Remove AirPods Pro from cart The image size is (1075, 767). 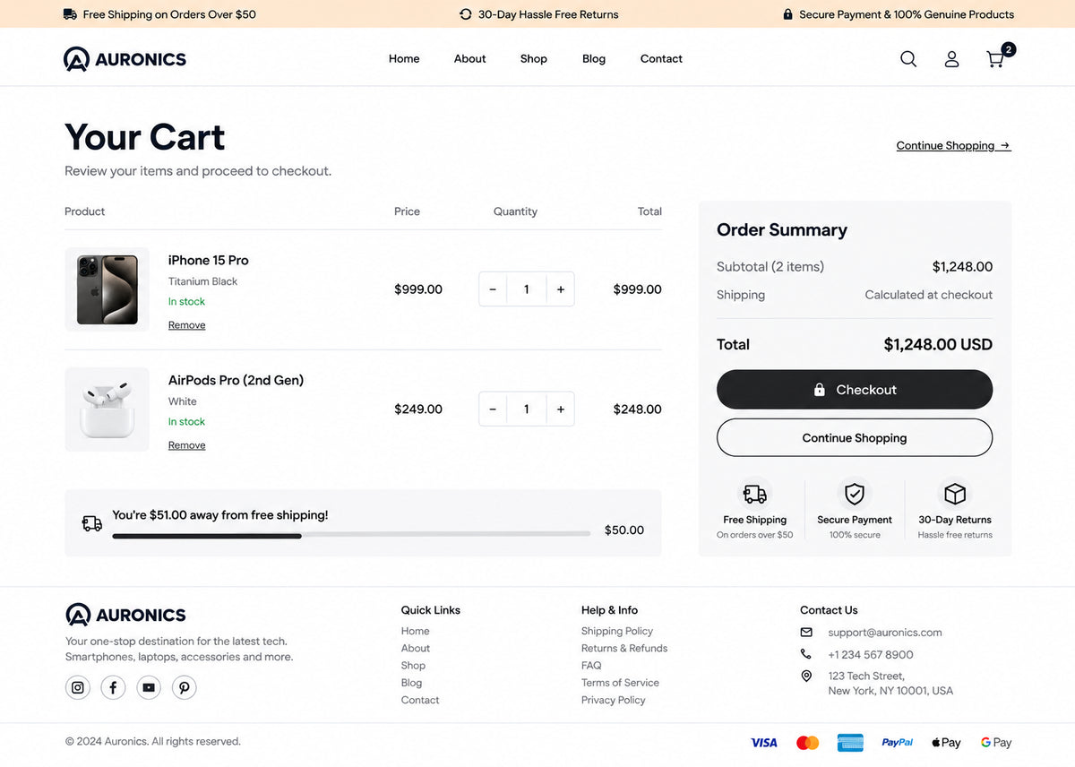[x=187, y=445]
